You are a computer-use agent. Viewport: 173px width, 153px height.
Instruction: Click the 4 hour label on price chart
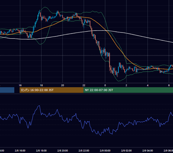coord(148,85)
